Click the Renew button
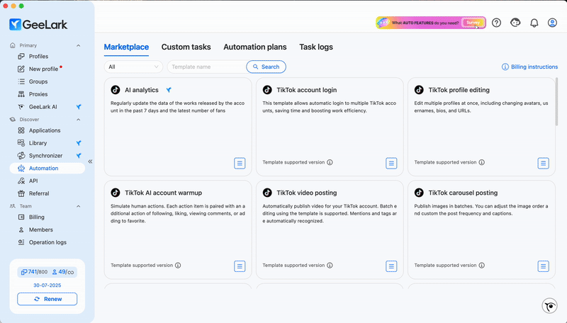The width and height of the screenshot is (567, 323). (x=47, y=299)
